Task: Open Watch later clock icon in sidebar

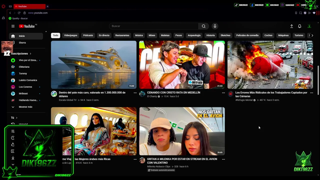Action: click(13, 138)
